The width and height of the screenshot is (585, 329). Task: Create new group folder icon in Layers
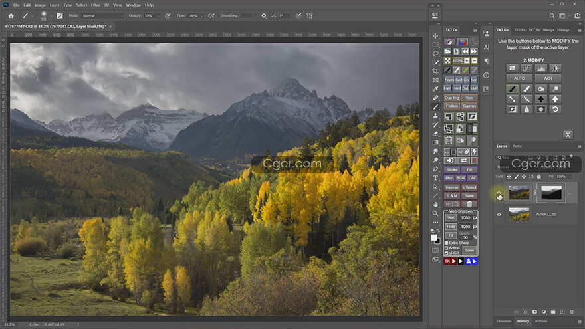(553, 312)
